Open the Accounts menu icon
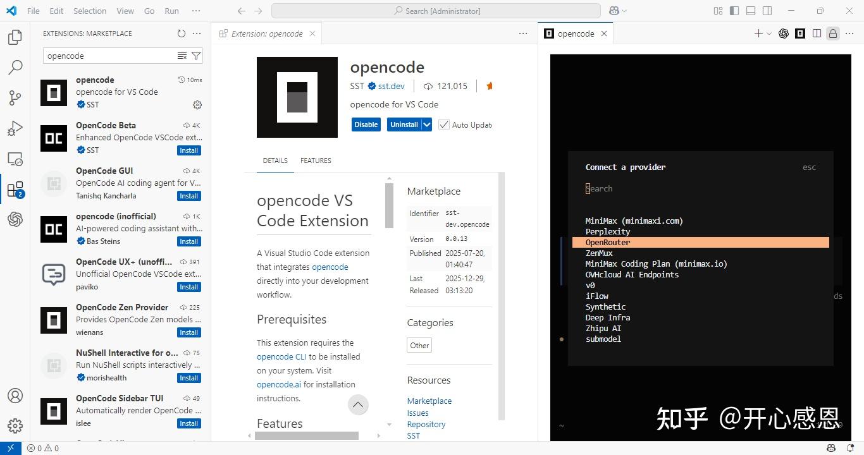This screenshot has width=864, height=455. [x=15, y=396]
